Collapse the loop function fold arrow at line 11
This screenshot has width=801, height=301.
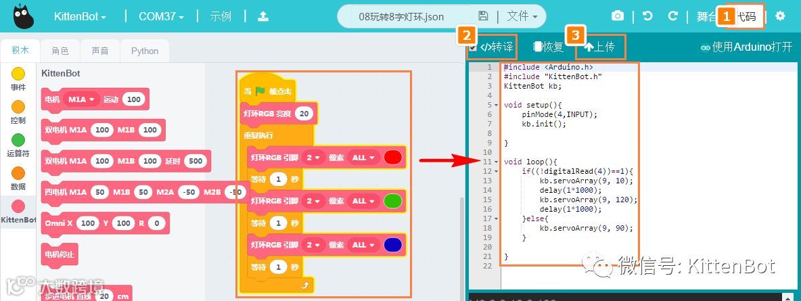tap(497, 162)
